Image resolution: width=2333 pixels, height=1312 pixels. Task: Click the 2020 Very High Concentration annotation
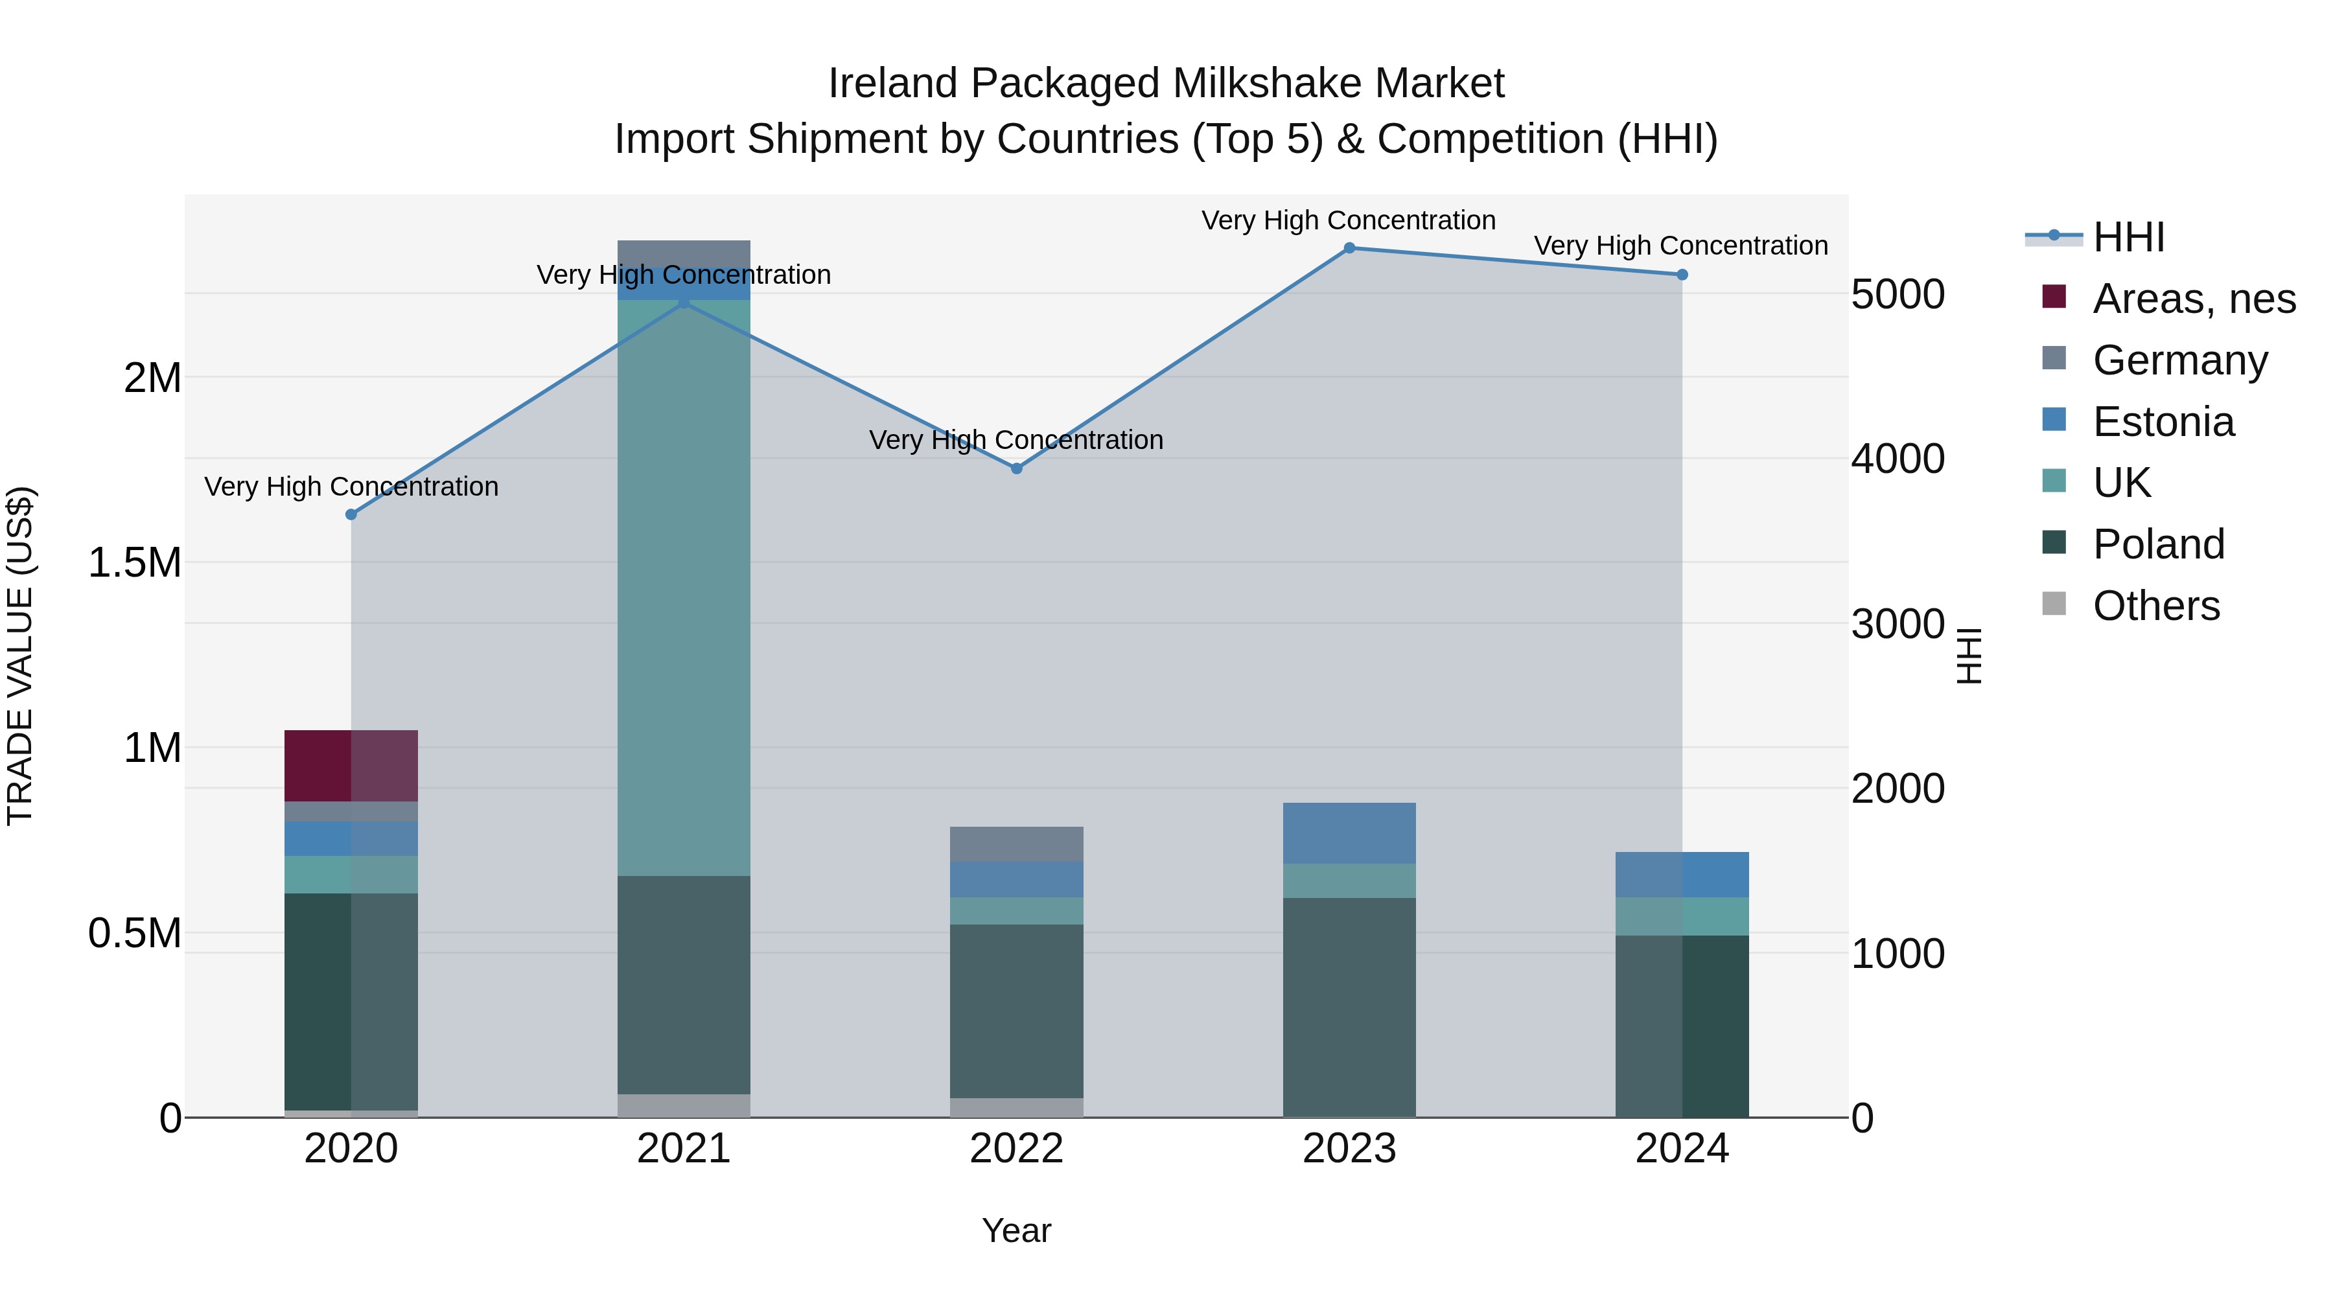351,486
